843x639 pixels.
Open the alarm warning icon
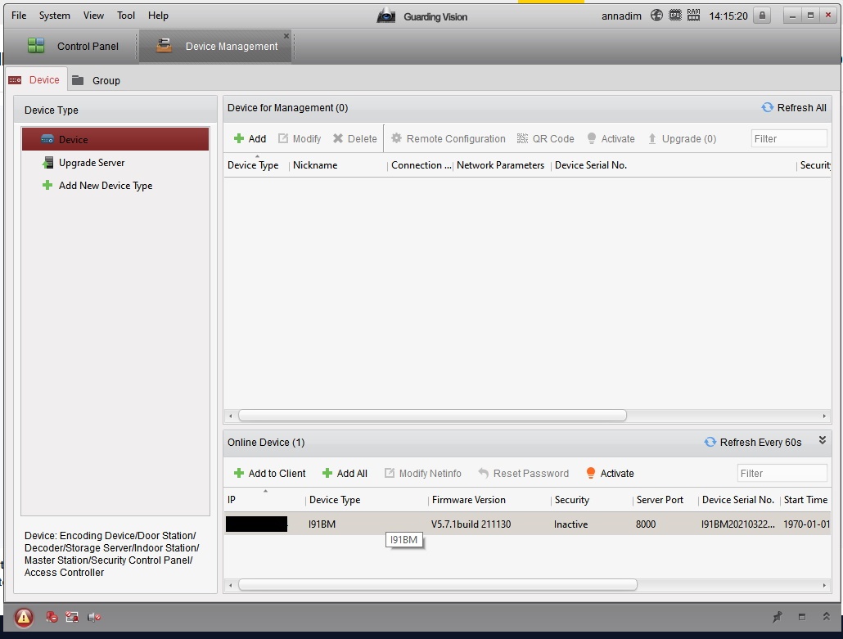pos(24,618)
